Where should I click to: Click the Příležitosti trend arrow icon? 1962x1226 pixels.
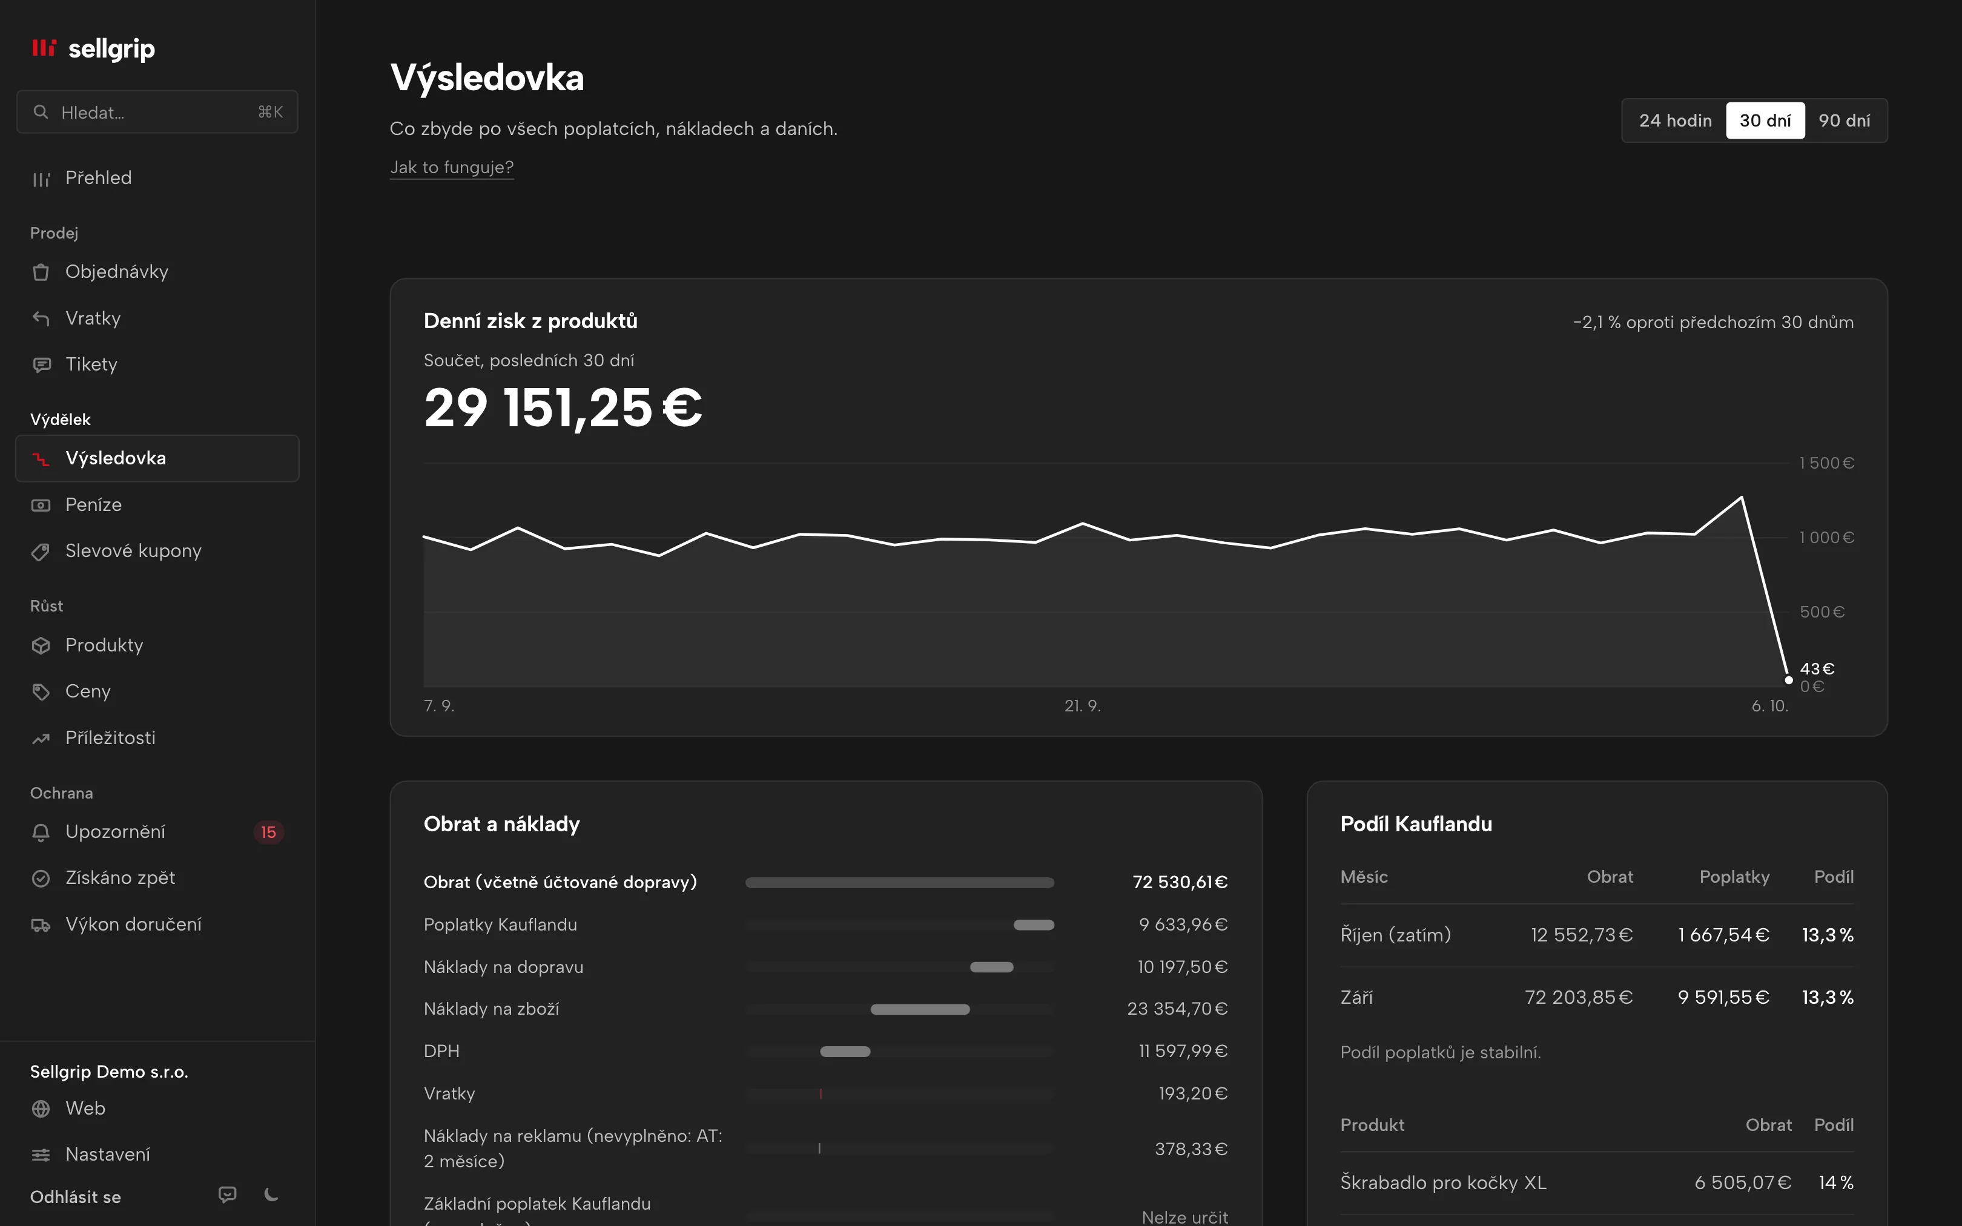tap(41, 738)
